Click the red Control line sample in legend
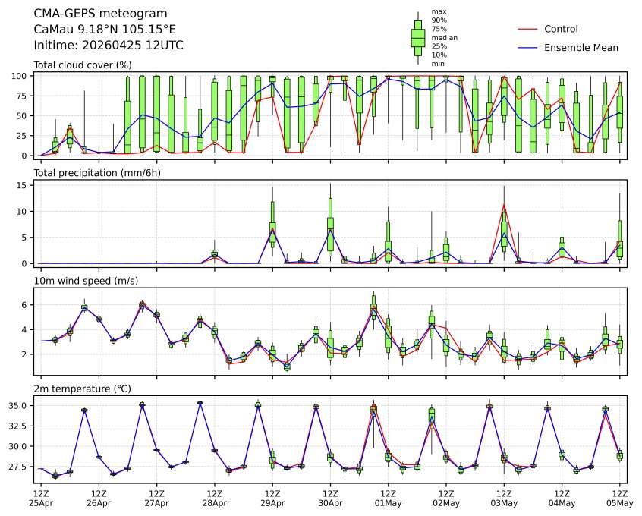Screen dimensions: 642x516 (527, 29)
